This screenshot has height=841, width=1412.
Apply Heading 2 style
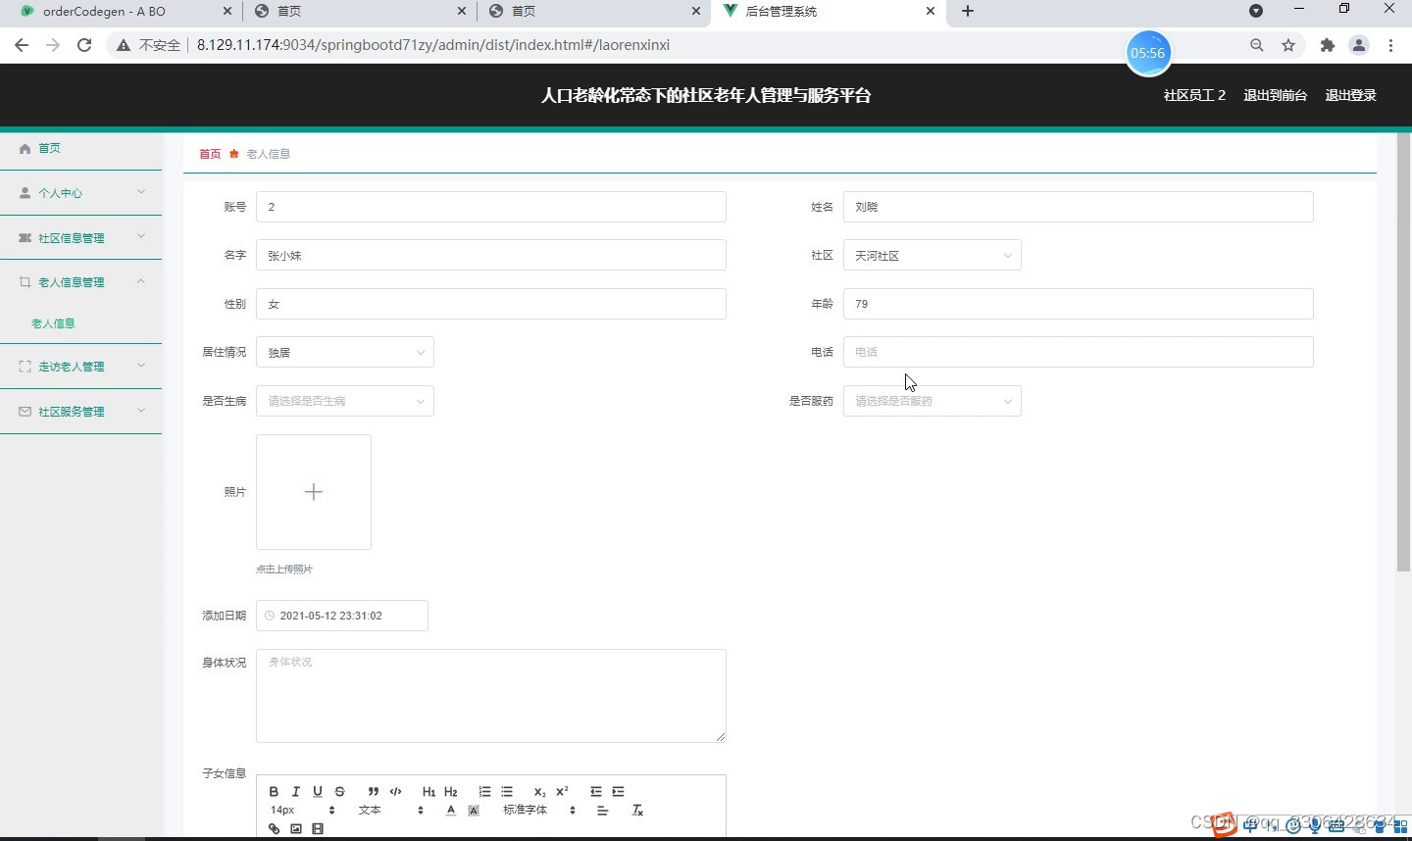pos(451,791)
